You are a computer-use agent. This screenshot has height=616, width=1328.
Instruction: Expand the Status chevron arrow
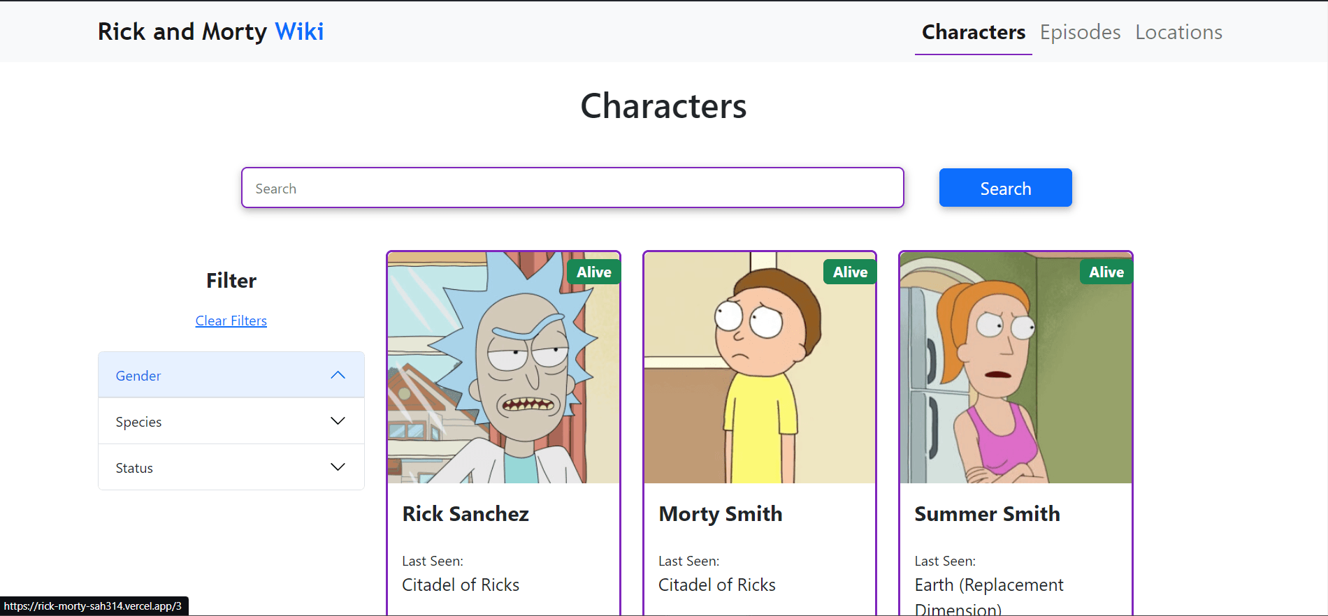[x=338, y=467]
